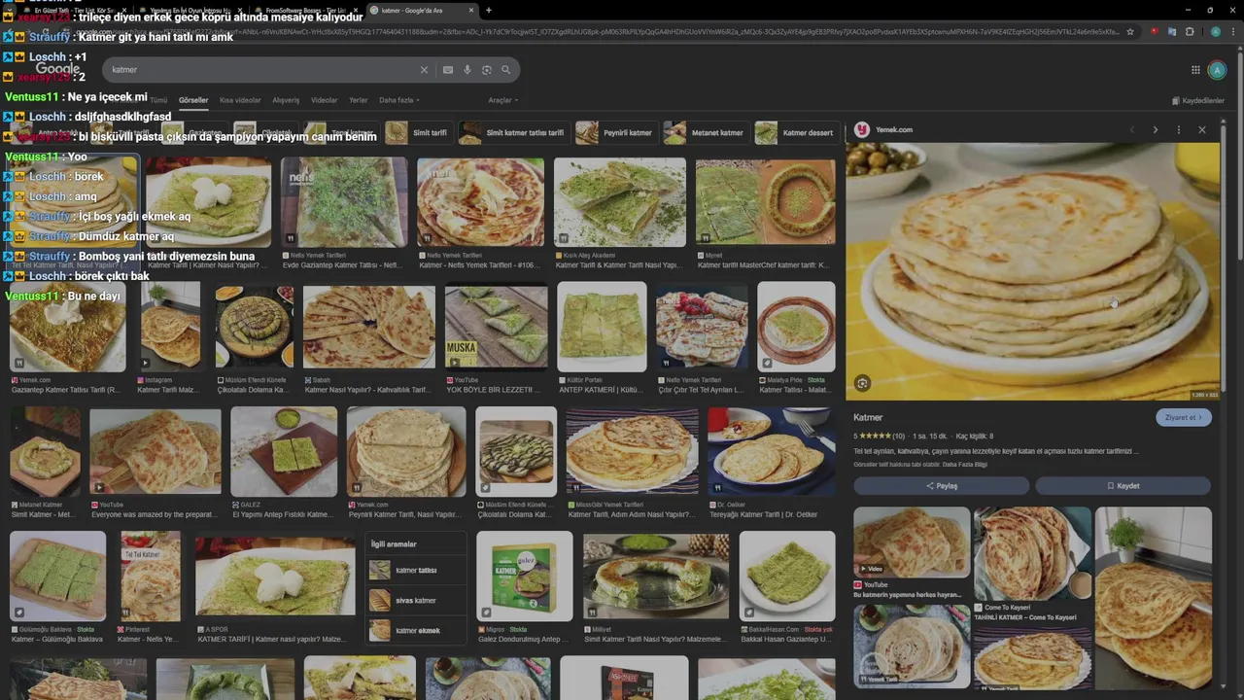This screenshot has width=1244, height=700.
Task: Save image with the Kaydet button
Action: (1123, 486)
